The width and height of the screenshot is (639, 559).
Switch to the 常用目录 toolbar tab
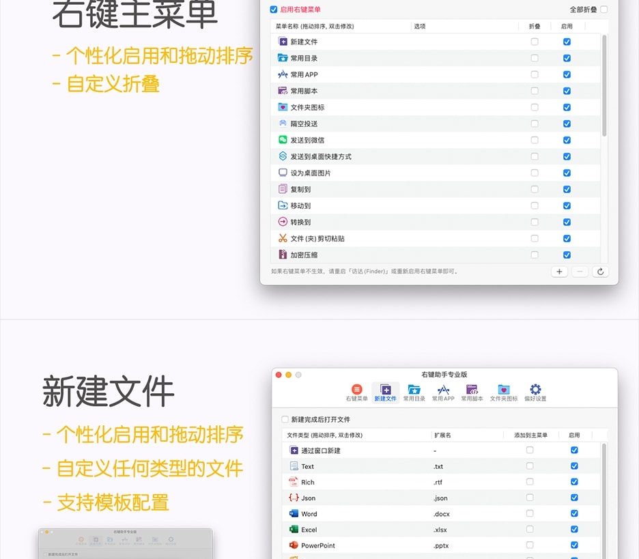point(414,392)
